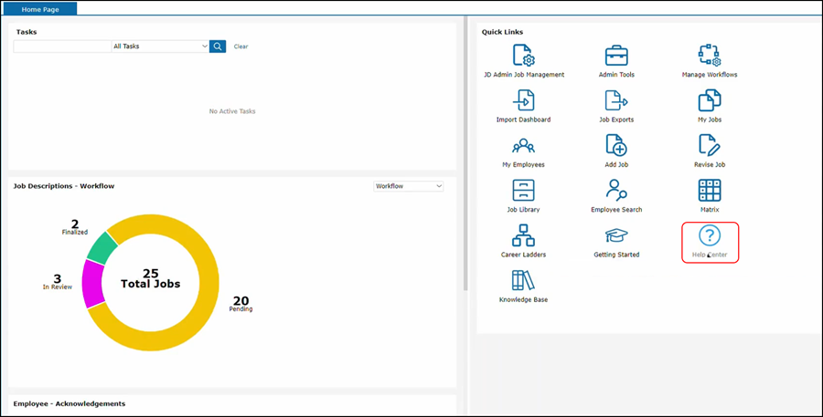Switch to the Home Page tab
This screenshot has width=823, height=417.
pos(42,8)
